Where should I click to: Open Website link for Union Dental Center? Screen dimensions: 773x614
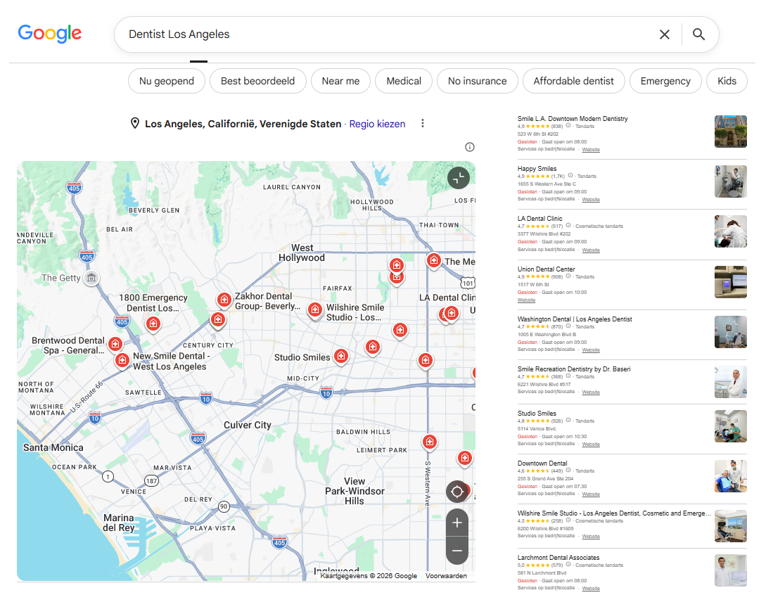point(526,300)
